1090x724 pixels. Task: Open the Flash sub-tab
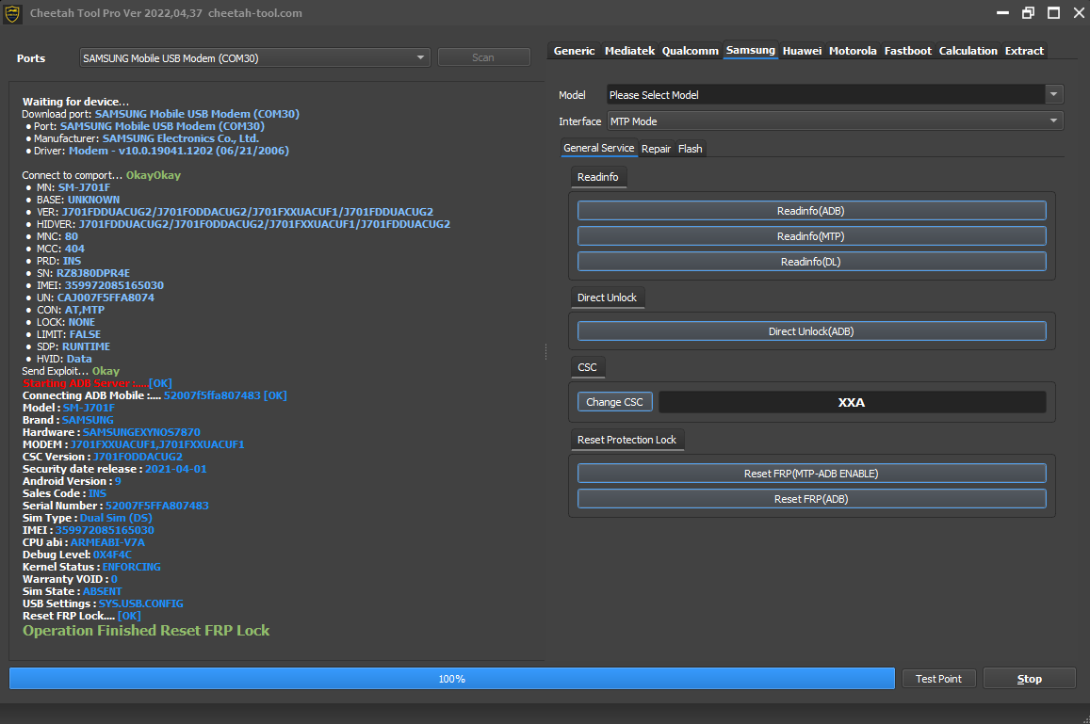pyautogui.click(x=690, y=149)
